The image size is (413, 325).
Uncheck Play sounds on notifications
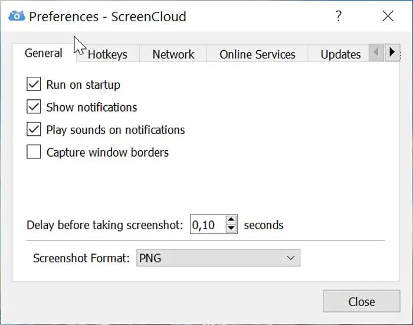(x=33, y=130)
